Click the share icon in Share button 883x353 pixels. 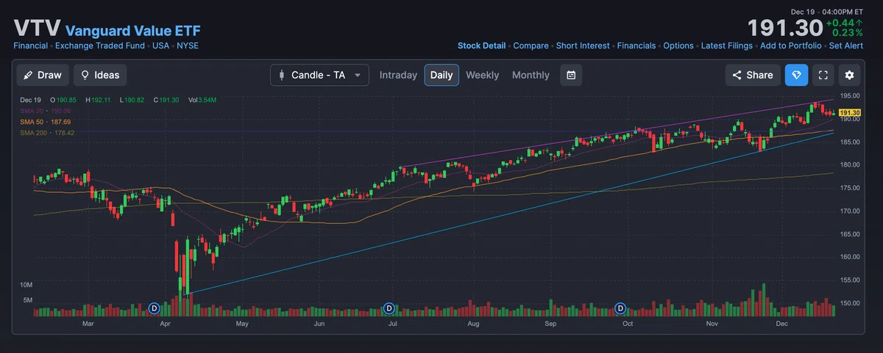point(737,75)
